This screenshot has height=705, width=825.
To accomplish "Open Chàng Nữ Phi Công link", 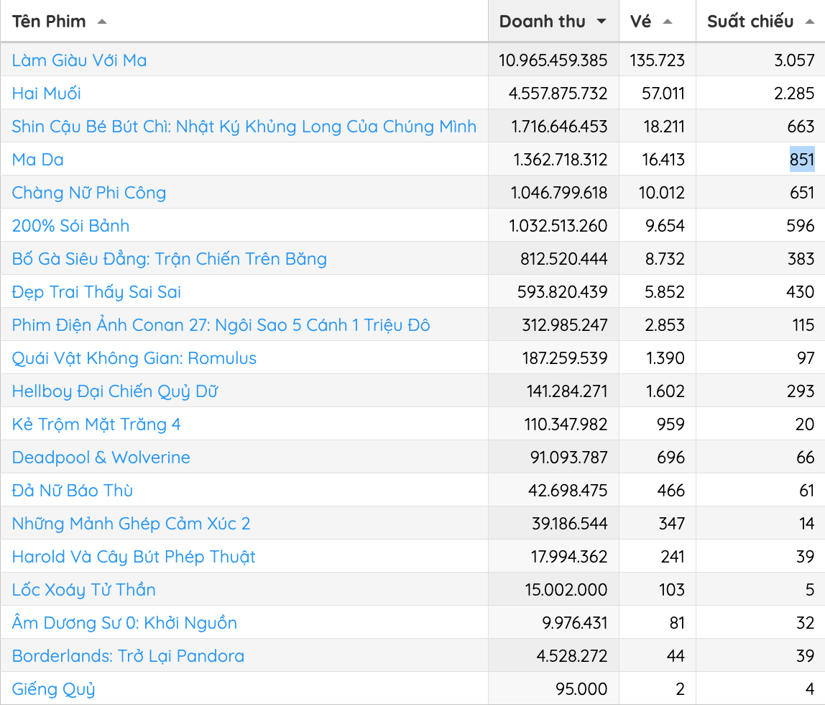I will pos(89,193).
